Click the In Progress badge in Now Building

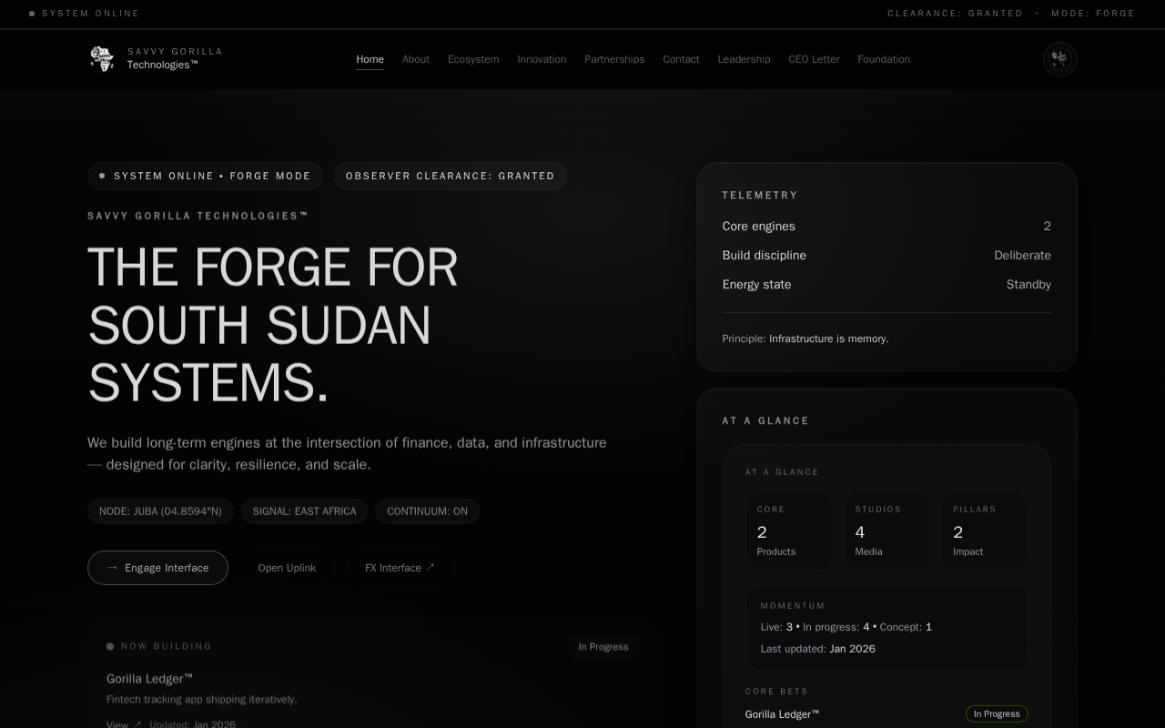[x=603, y=647]
